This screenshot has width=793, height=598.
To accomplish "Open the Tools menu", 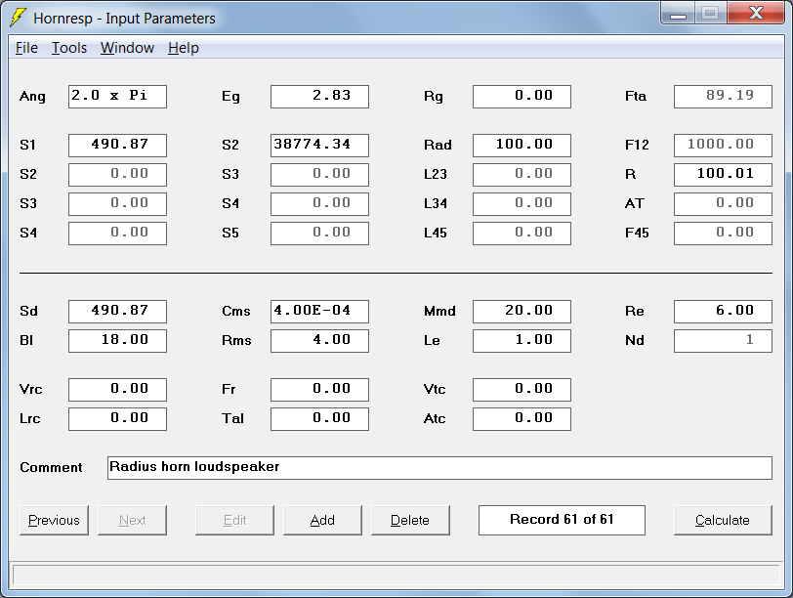I will click(69, 48).
